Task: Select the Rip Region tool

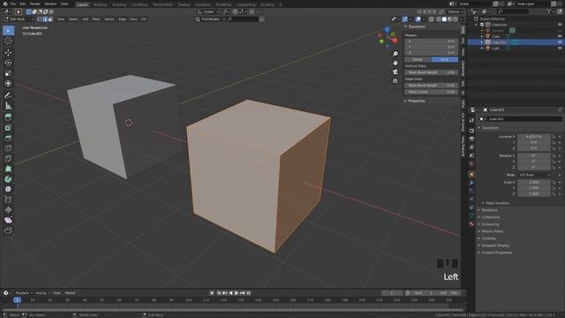Action: click(8, 231)
